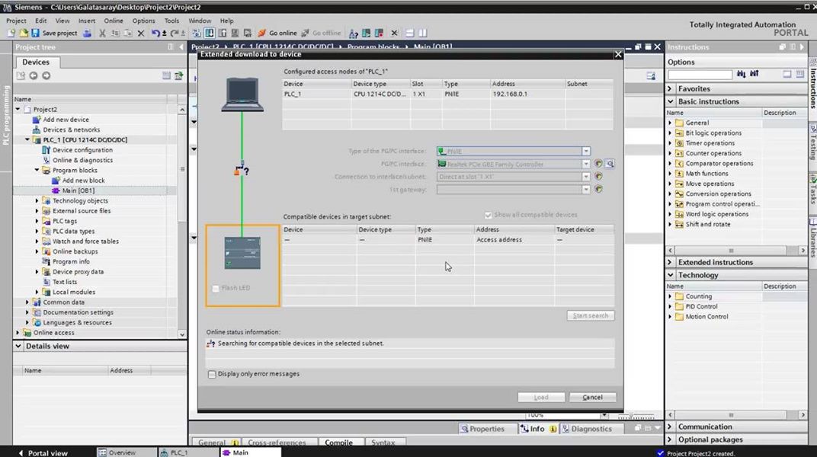This screenshot has height=457, width=817.
Task: Click search-up icon in Instructions options
Action: (x=754, y=75)
